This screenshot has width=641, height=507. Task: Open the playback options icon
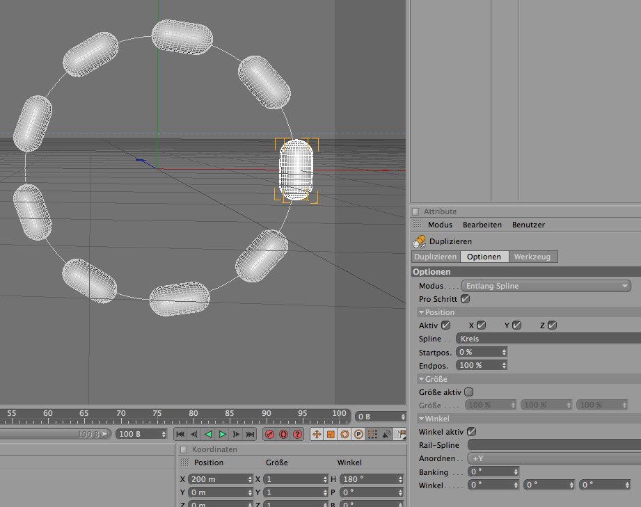click(x=399, y=434)
